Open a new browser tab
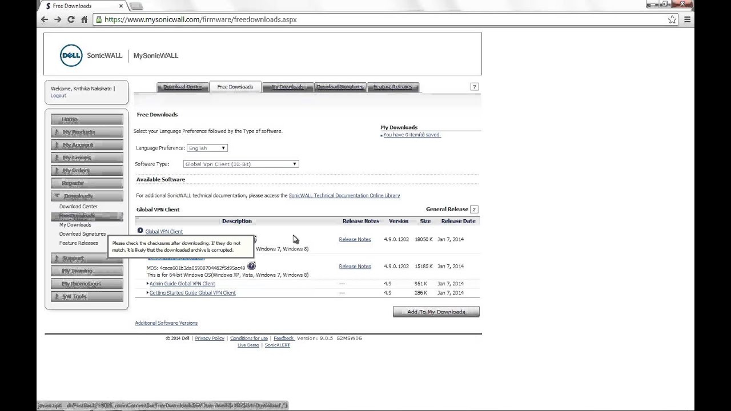 coord(136,6)
